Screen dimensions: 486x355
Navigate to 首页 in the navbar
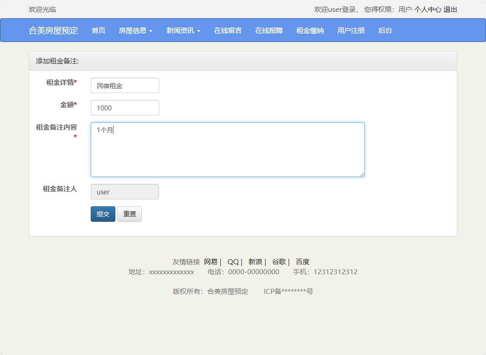98,30
